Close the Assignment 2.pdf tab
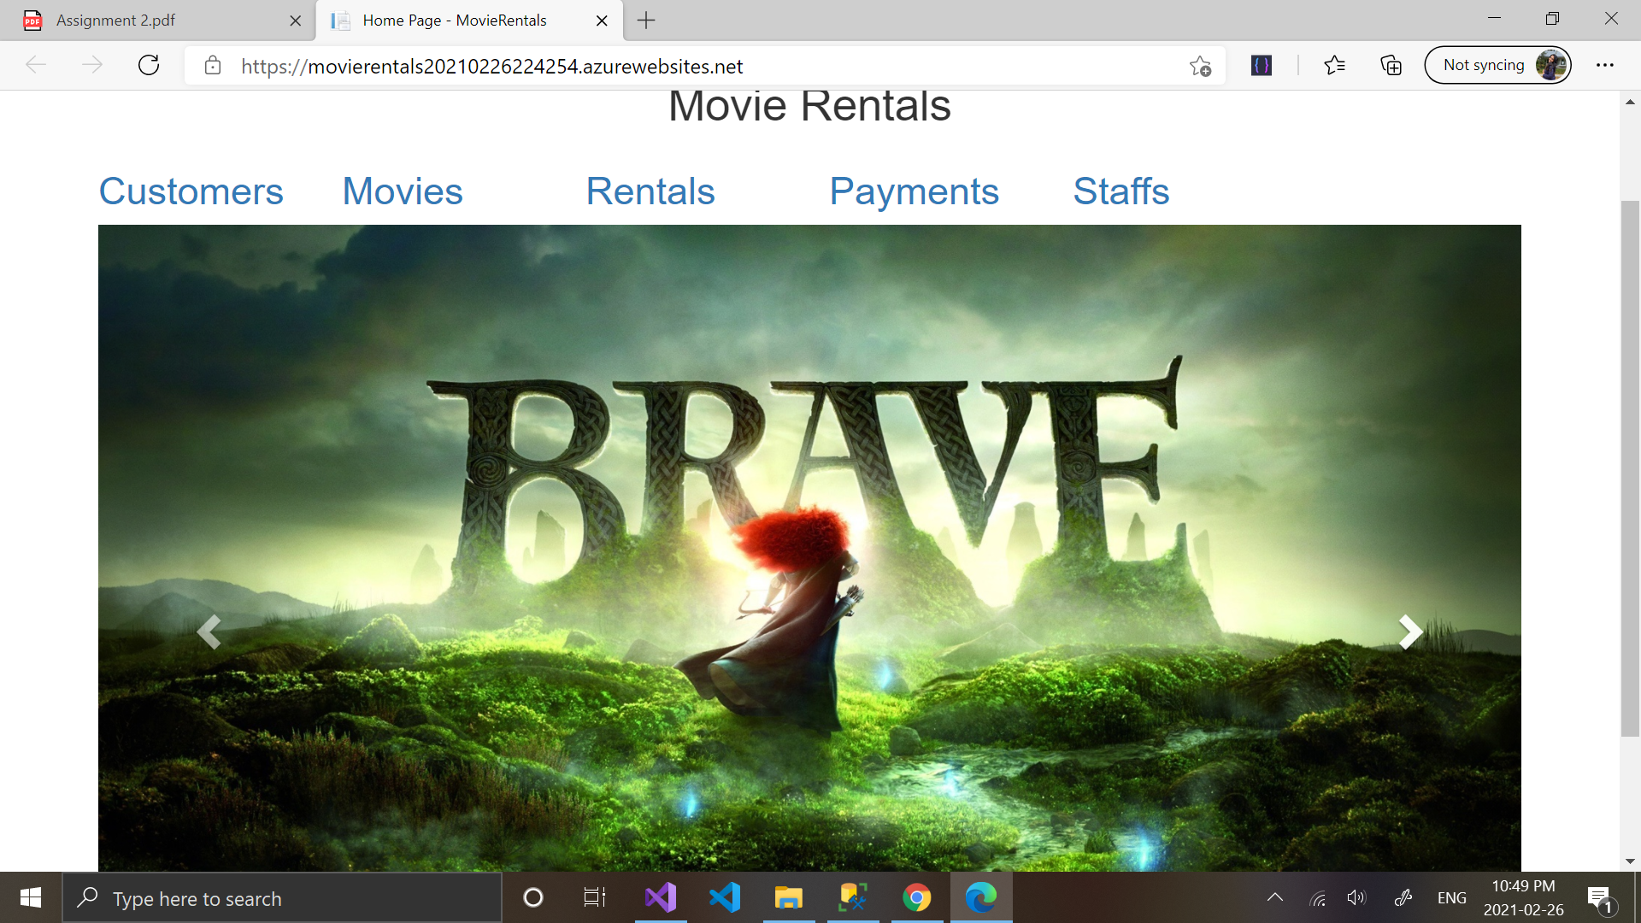Viewport: 1641px width, 923px height. pyautogui.click(x=296, y=21)
